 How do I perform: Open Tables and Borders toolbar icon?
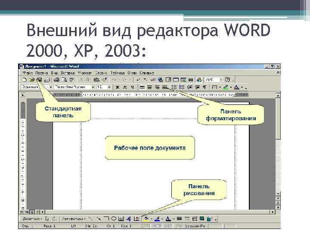click(168, 80)
